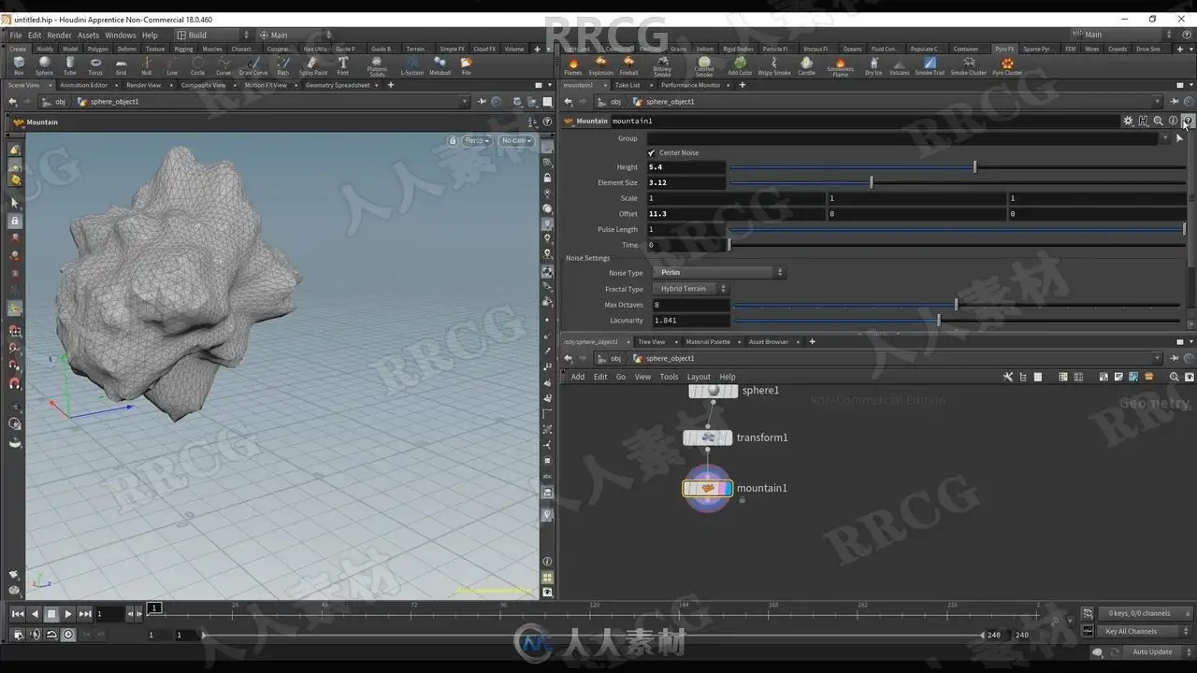Select the L-System shelf tool
1197x673 pixels.
411,65
